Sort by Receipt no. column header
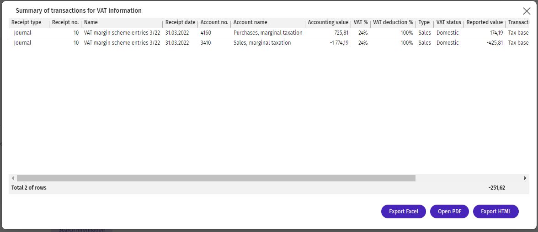The image size is (538, 232). coord(65,22)
